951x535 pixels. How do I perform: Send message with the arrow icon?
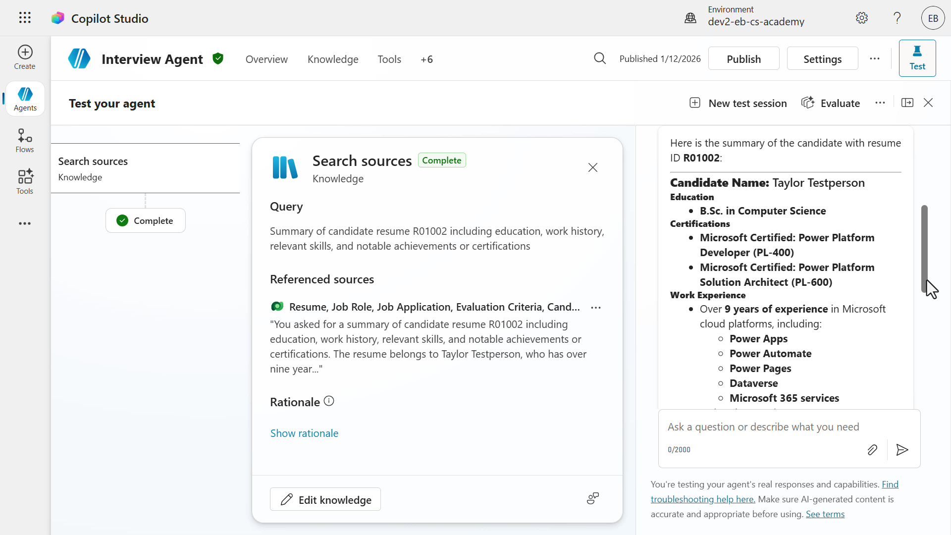click(x=902, y=450)
